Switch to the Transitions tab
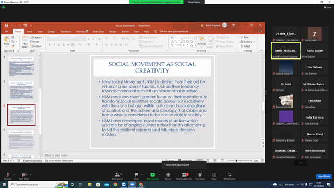This screenshot has width=334, height=188. point(65,31)
